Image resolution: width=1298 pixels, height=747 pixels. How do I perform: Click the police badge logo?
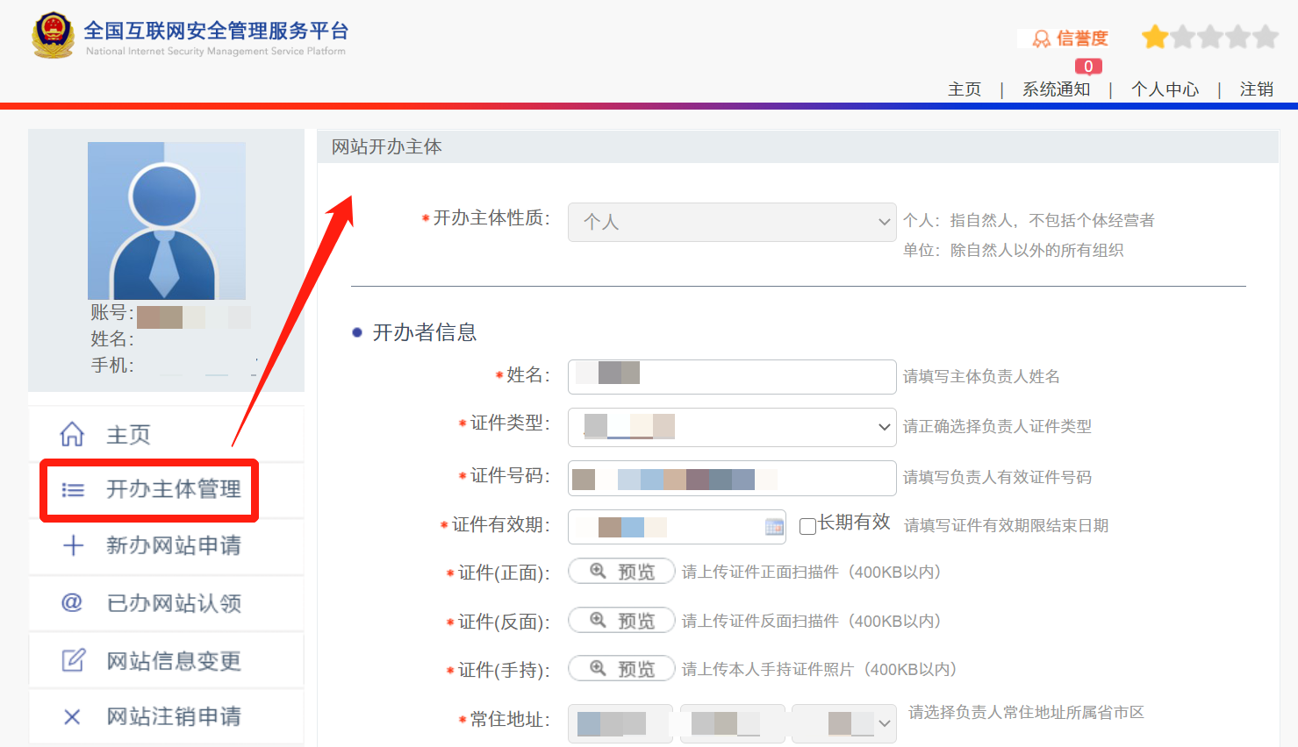click(53, 35)
